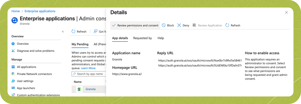This screenshot has width=301, height=104.
Task: Click the App launchers icon
Action: tap(13, 88)
